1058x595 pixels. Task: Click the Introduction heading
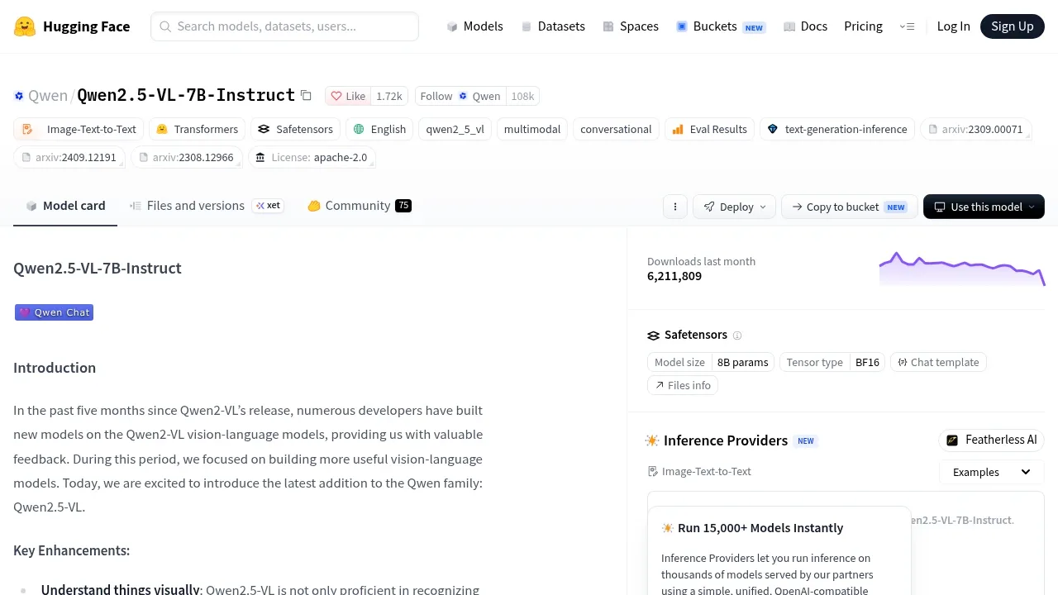point(55,368)
